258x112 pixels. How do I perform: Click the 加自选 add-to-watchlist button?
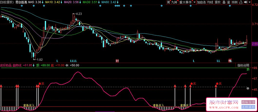(x=201, y=2)
